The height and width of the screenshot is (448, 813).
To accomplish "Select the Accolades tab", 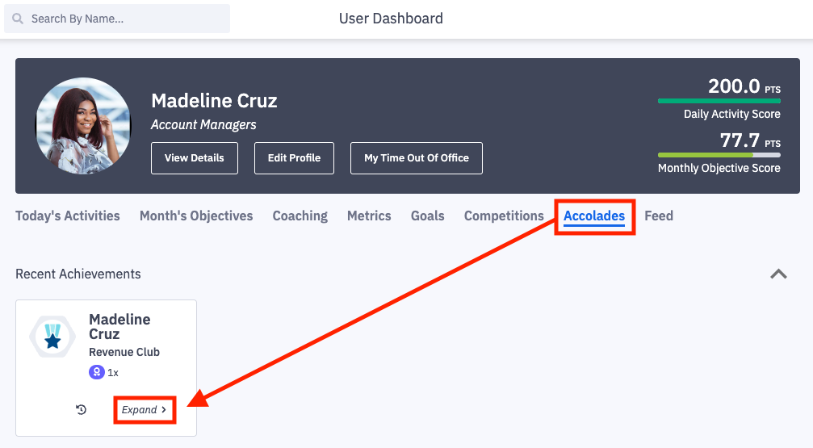I will [x=594, y=216].
